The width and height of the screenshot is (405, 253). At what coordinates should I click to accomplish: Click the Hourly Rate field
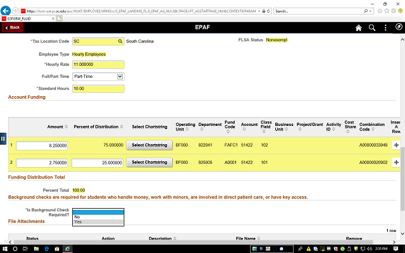coord(98,65)
